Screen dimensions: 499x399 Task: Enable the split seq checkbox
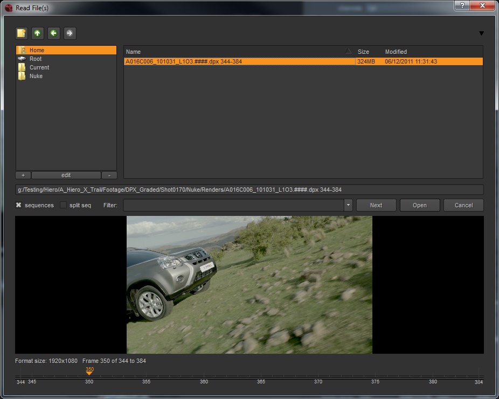64,205
